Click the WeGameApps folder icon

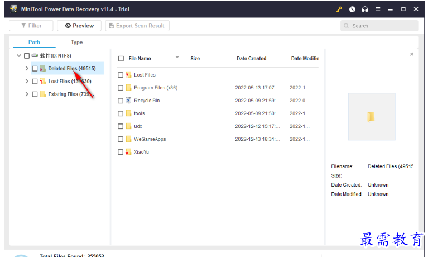[x=128, y=139]
